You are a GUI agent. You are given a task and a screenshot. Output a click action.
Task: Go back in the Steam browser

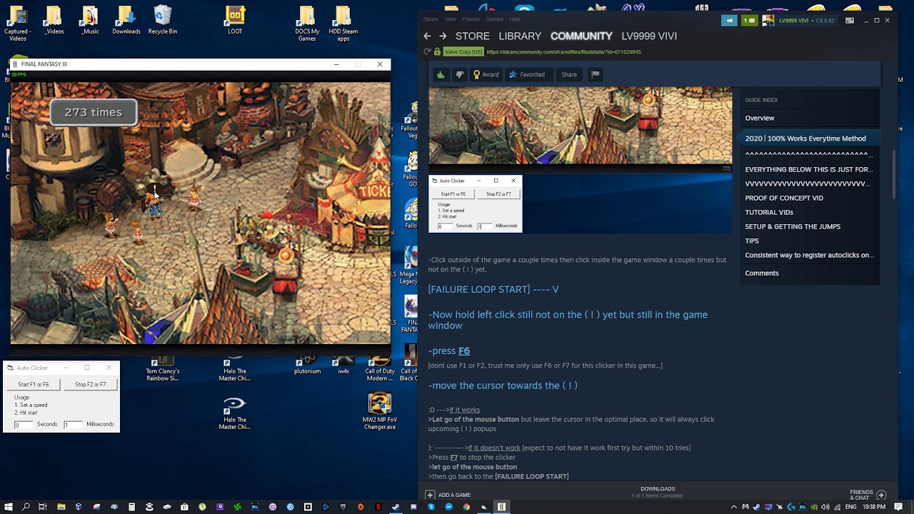[427, 36]
